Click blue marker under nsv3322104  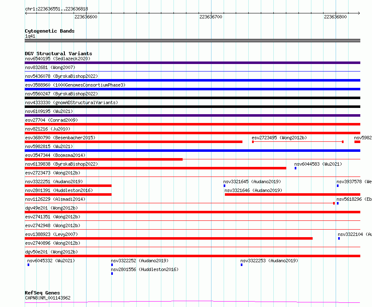tap(339, 238)
